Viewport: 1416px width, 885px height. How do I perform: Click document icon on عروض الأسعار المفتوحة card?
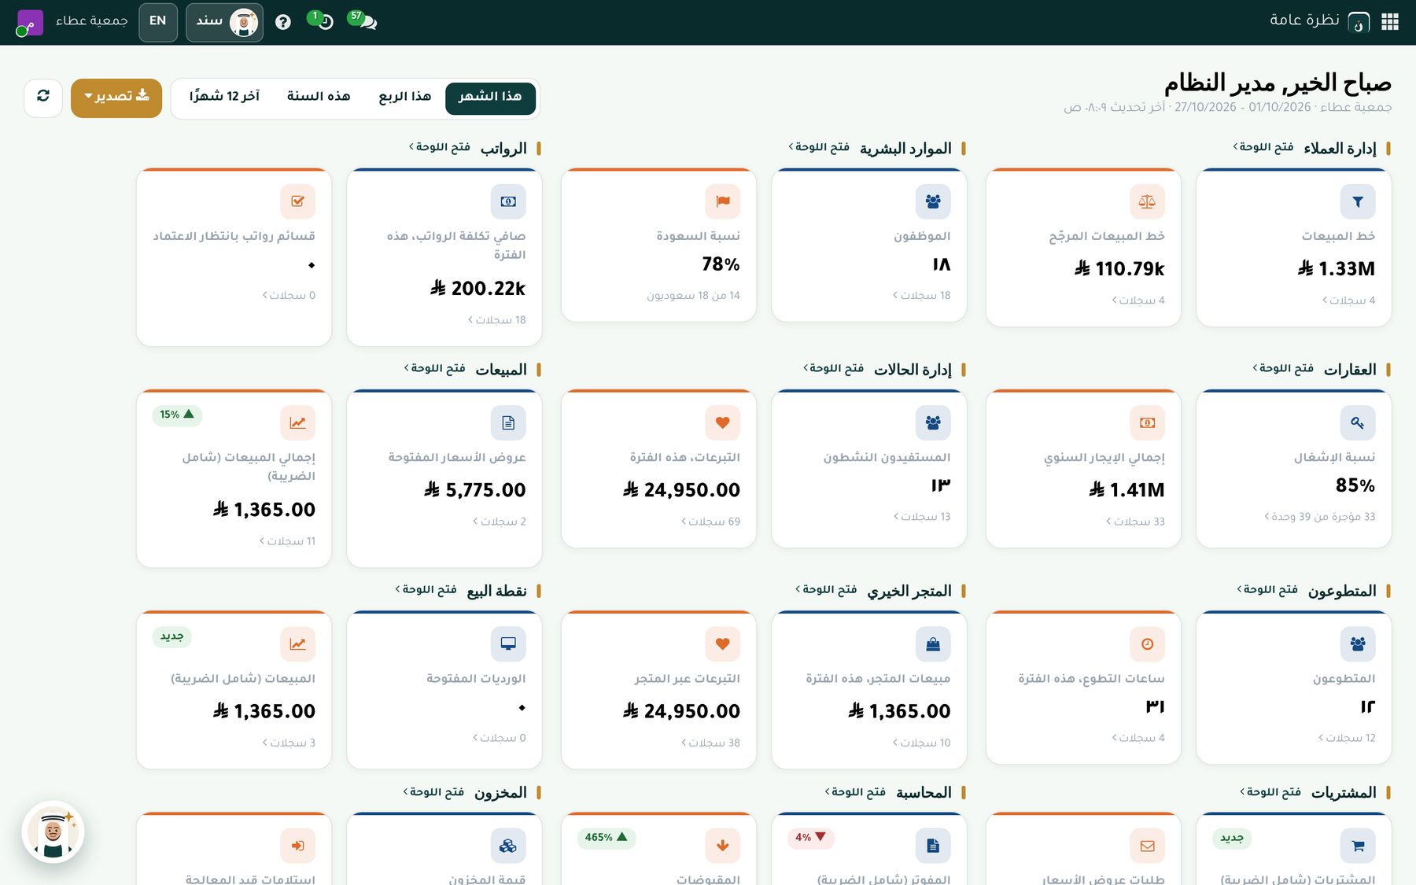click(508, 422)
